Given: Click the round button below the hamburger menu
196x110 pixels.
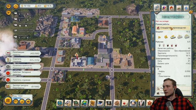Looking at the screenshot, I should (8, 13).
